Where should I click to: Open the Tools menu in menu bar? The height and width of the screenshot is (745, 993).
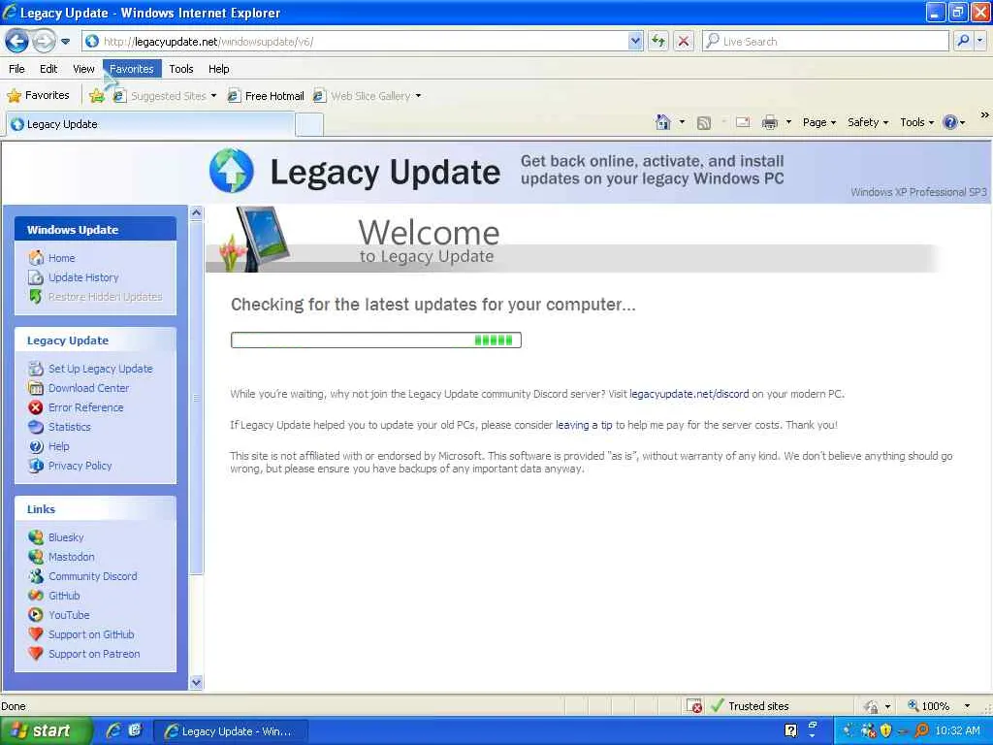click(x=181, y=69)
